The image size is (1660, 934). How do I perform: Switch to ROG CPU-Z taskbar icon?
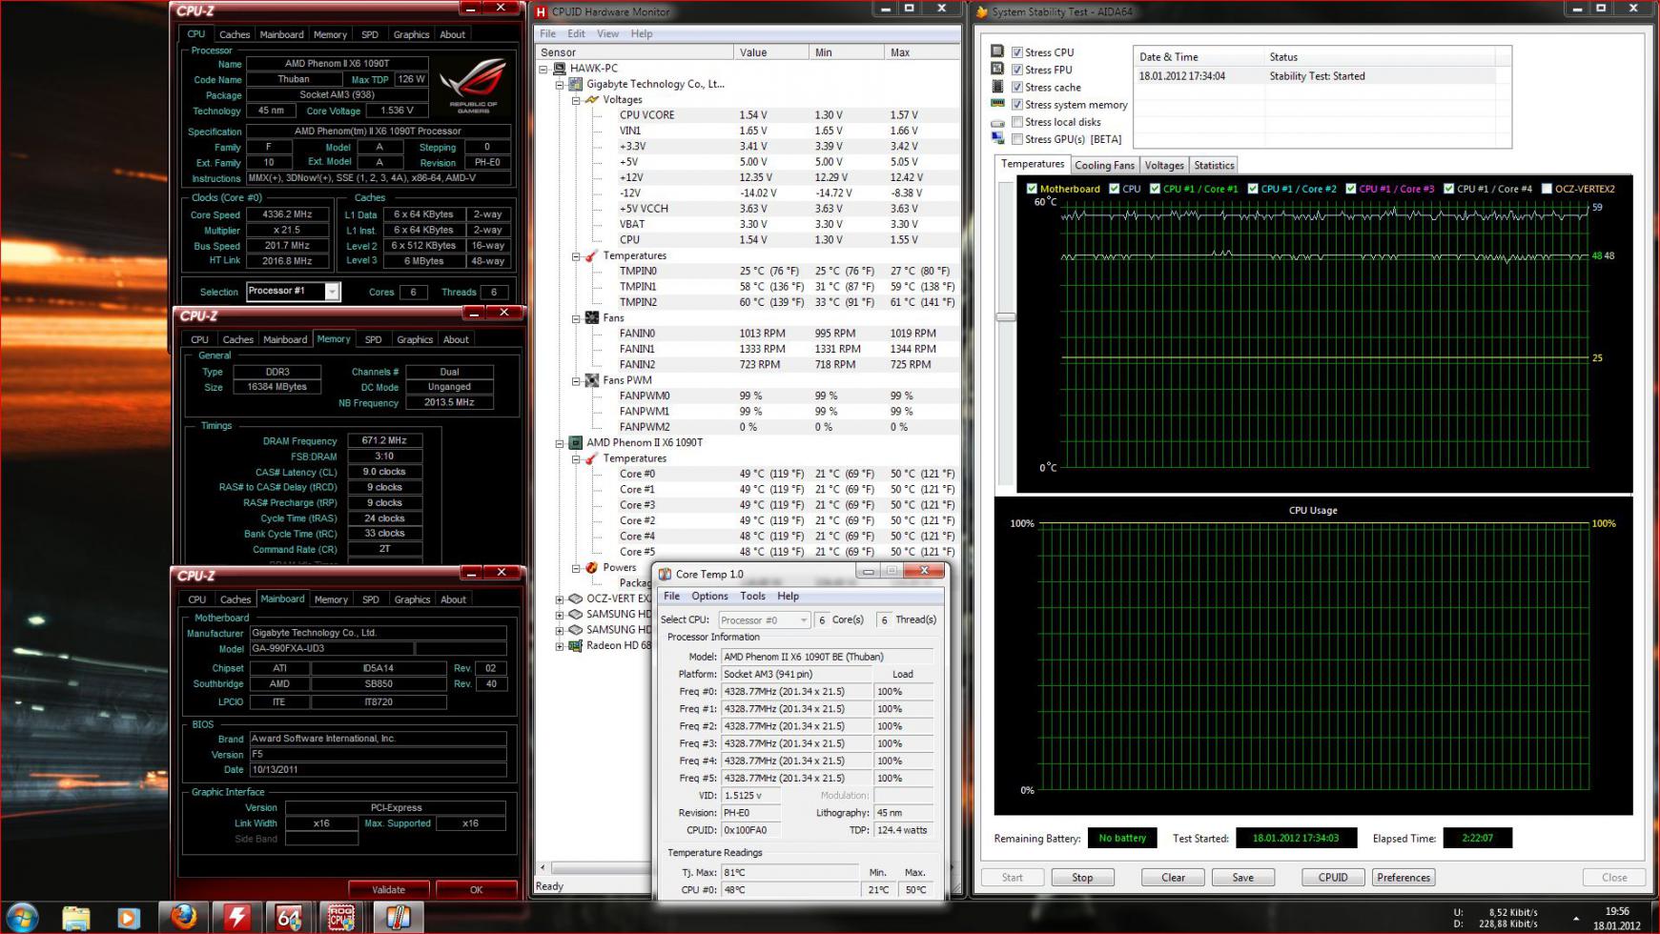pyautogui.click(x=342, y=918)
